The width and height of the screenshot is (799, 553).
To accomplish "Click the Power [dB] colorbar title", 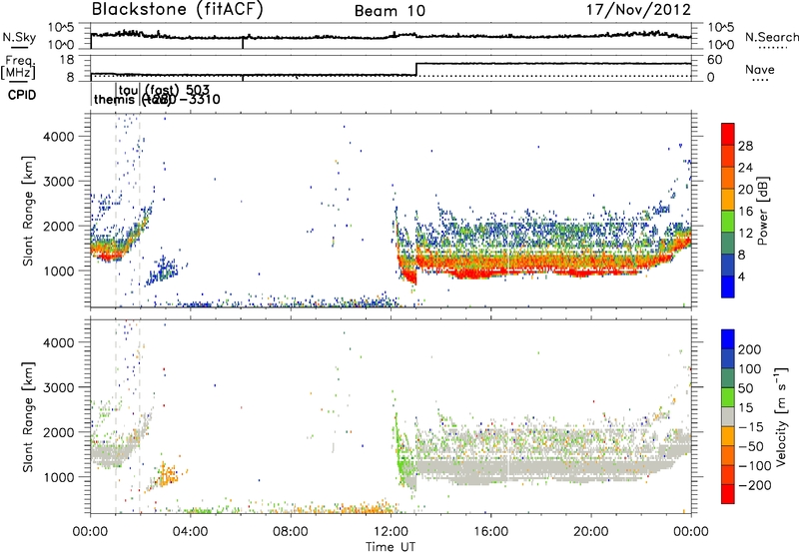I will pyautogui.click(x=762, y=211).
